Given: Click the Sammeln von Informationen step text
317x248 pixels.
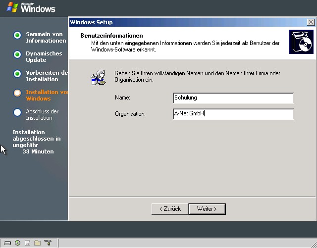Looking at the screenshot, I should (x=46, y=38).
